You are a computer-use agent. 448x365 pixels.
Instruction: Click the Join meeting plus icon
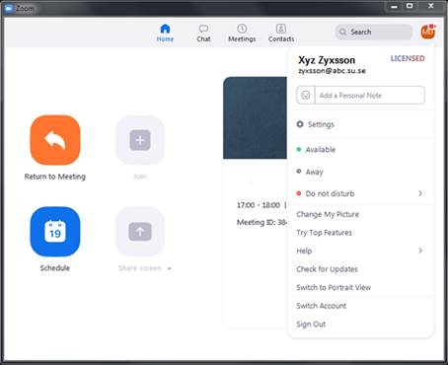[140, 140]
